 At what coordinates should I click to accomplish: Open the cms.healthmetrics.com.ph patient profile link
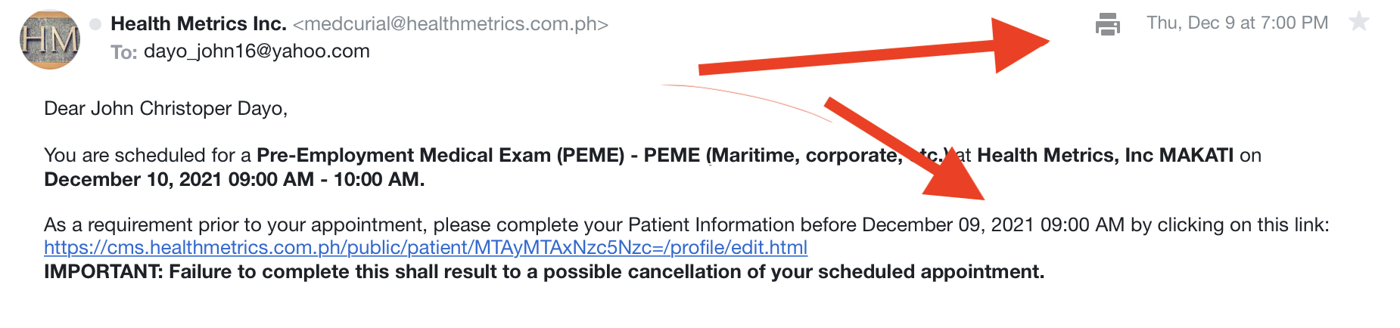(425, 247)
